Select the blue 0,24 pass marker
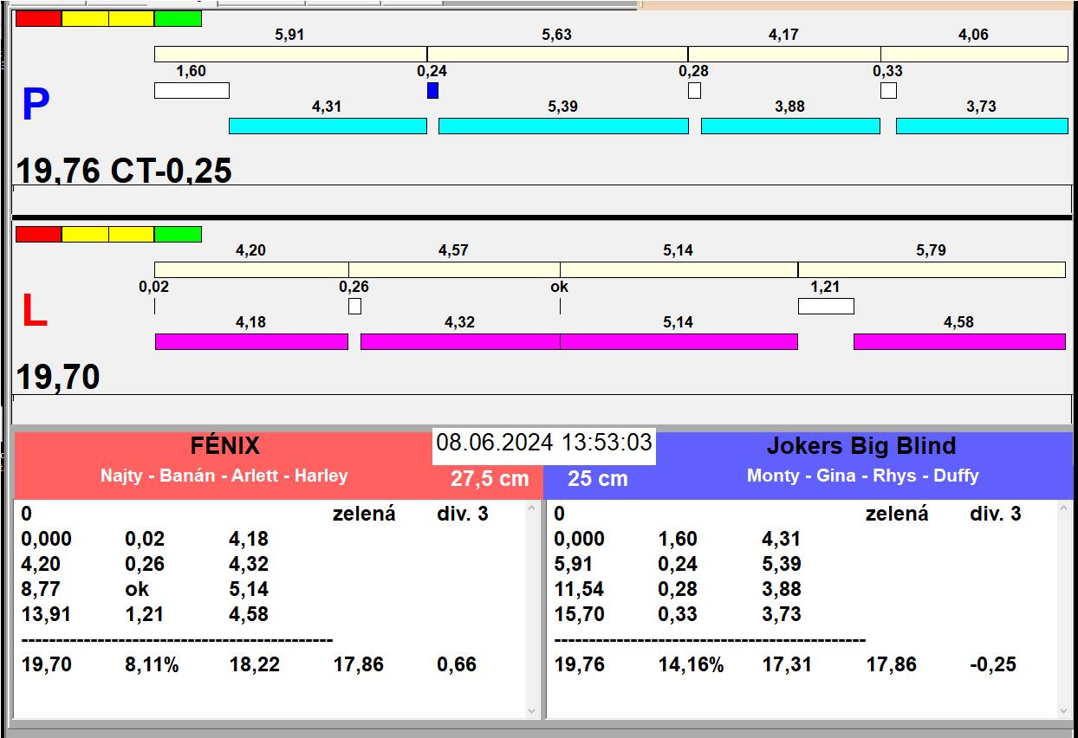The image size is (1078, 738). (432, 90)
